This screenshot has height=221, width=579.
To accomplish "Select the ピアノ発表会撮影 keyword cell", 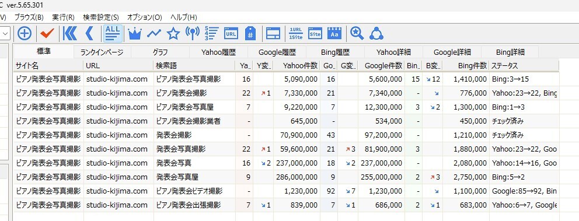I will tap(194, 93).
